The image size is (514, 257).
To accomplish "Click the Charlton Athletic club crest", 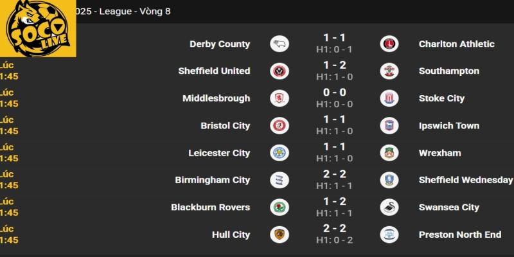I will (389, 44).
